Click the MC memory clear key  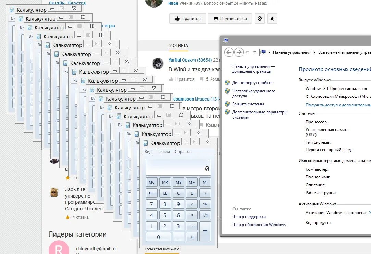[x=151, y=182]
